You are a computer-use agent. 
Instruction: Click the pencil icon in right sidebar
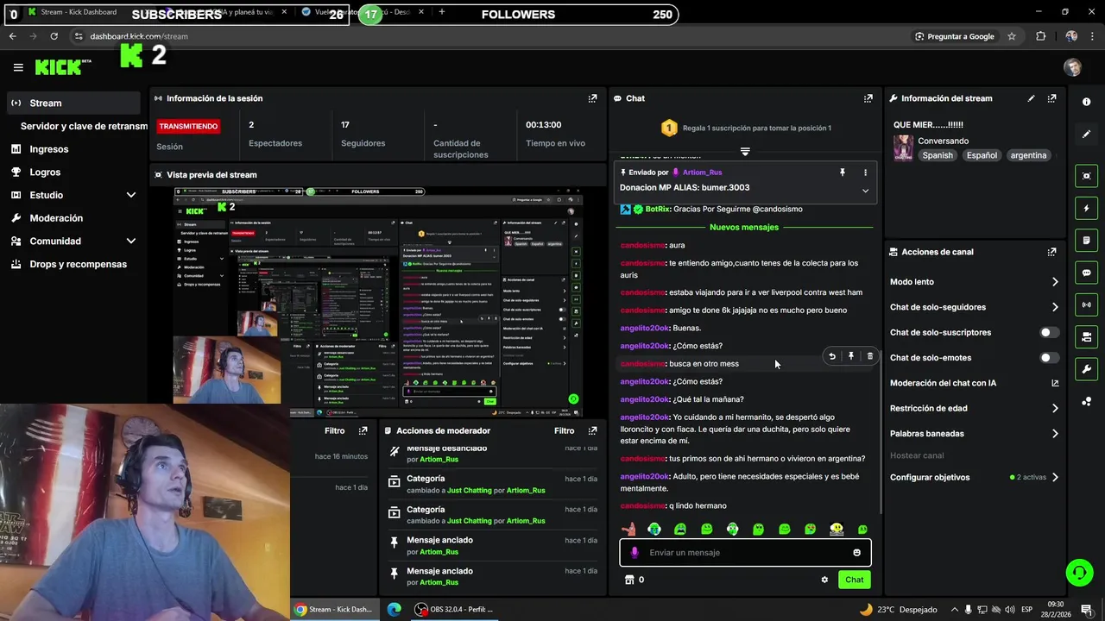click(x=1086, y=135)
